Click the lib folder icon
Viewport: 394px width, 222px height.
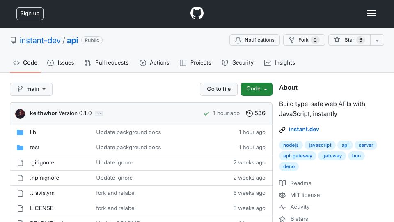pos(20,132)
